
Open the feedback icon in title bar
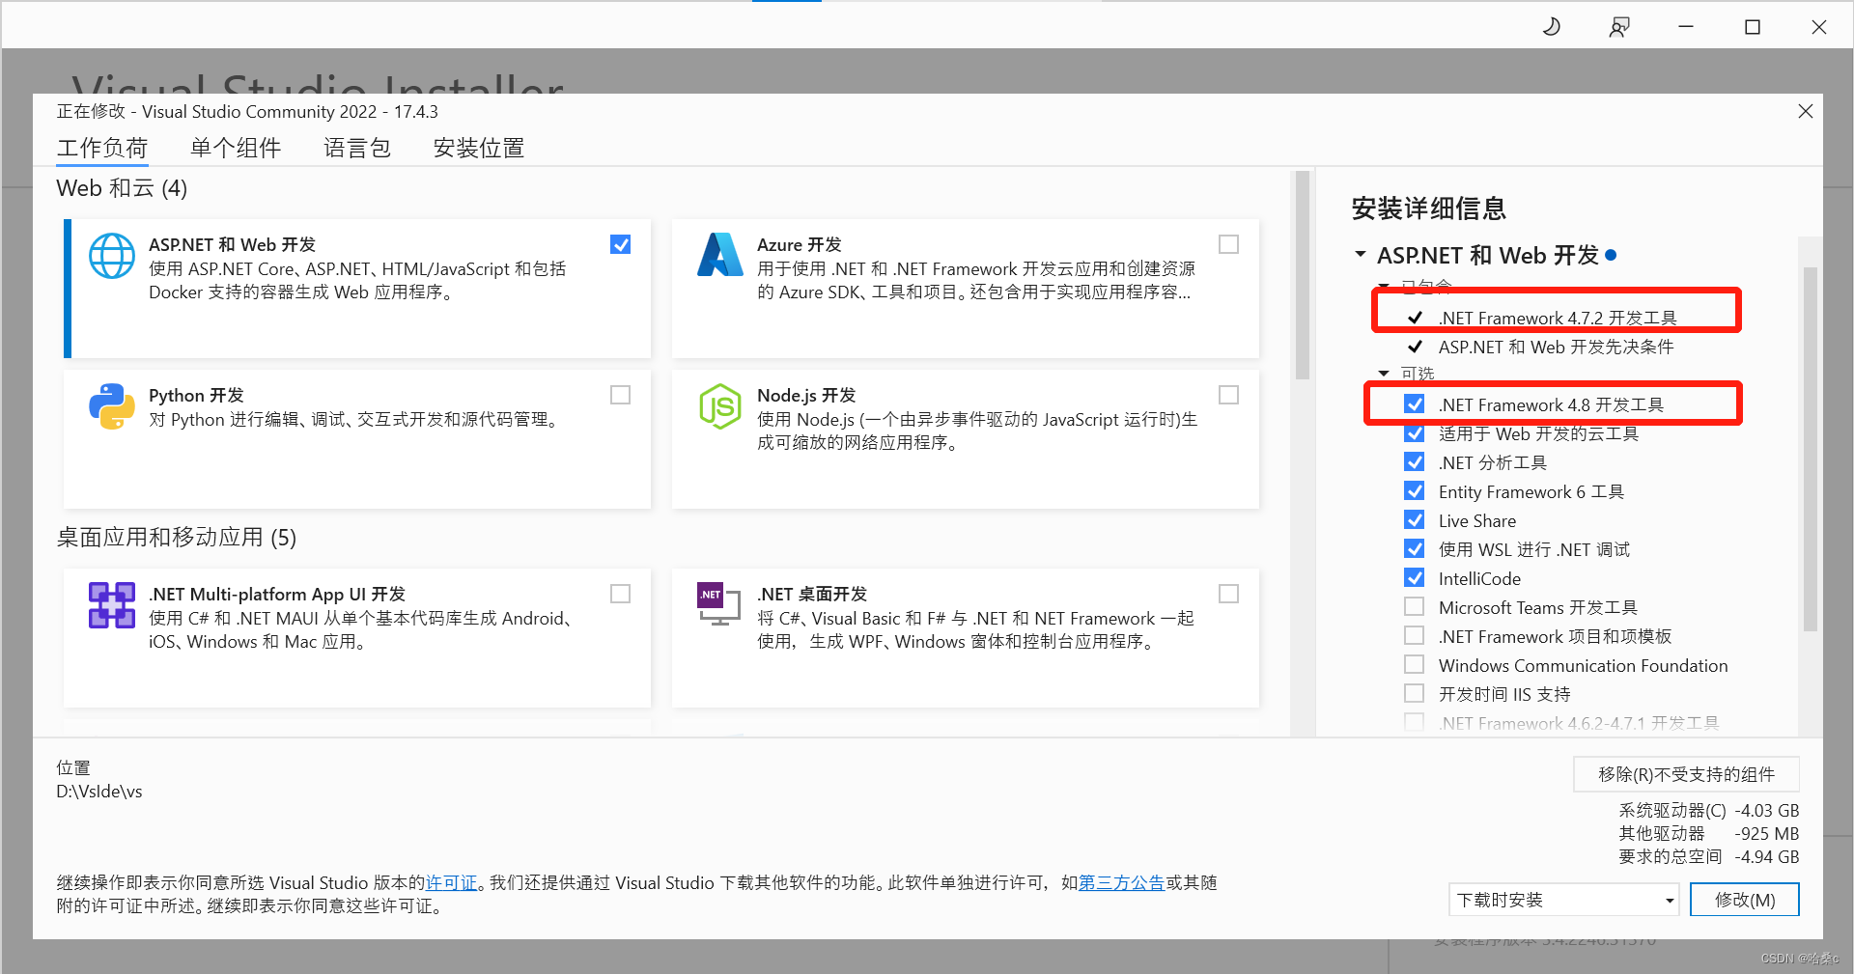pyautogui.click(x=1619, y=27)
